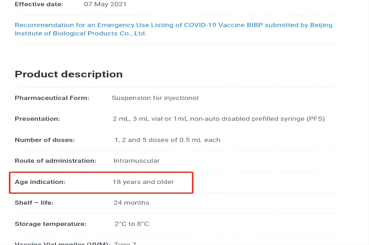Click the 'Pharmaceutical Form:' label

[52, 98]
